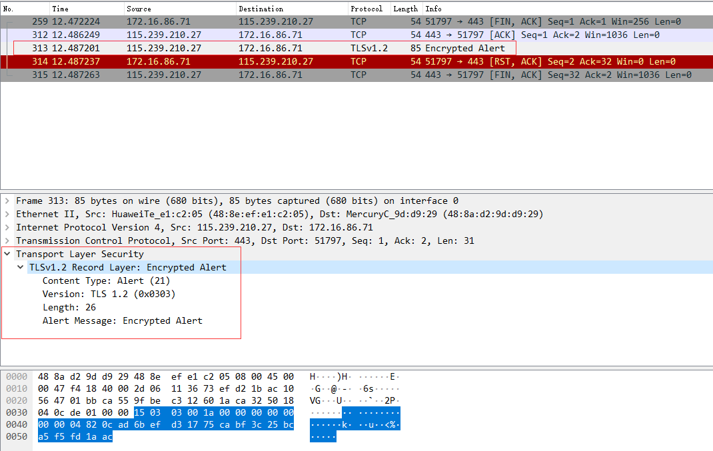The image size is (713, 451).
Task: Sort packets by the Time column header
Action: (x=87, y=9)
